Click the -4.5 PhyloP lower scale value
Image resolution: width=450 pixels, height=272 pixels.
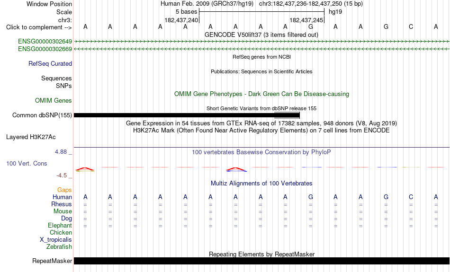(x=62, y=175)
